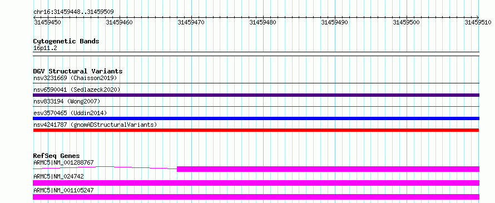Open variant nsv3231669 (Chaisson2019) label
Image resolution: width=495 pixels, height=203 pixels.
(75, 78)
